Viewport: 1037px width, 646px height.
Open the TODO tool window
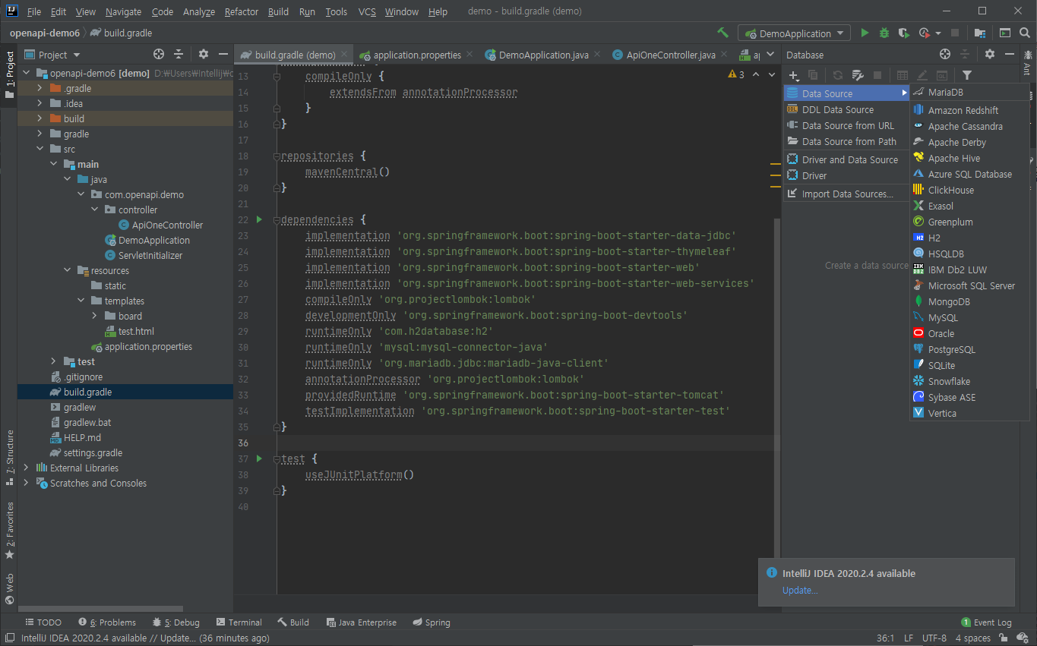pyautogui.click(x=43, y=622)
